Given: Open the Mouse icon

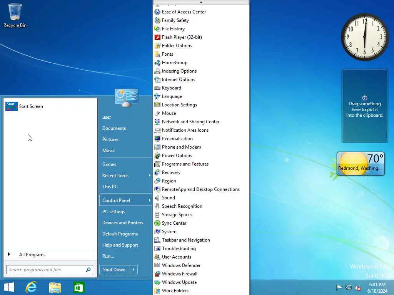Looking at the screenshot, I should (157, 113).
